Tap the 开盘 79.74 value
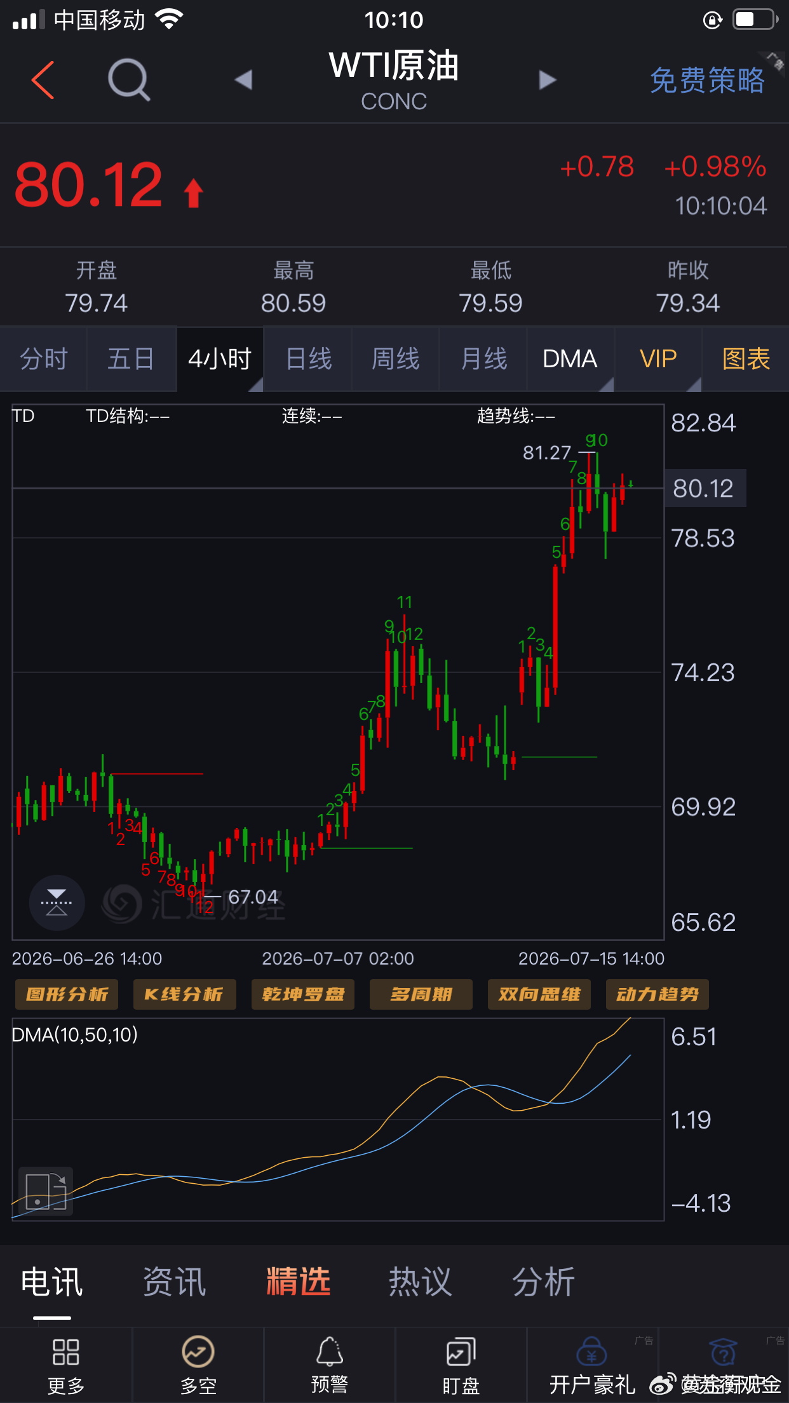Image resolution: width=789 pixels, height=1403 pixels. 97,303
